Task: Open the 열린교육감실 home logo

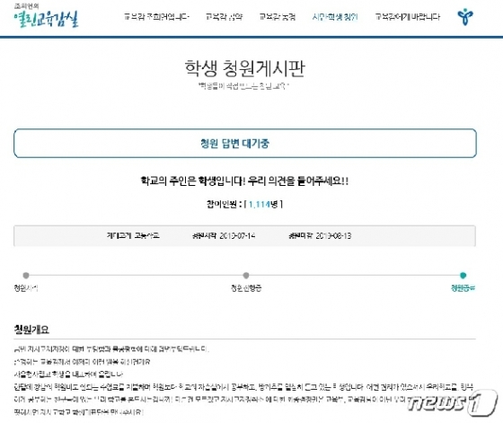Action: coord(46,15)
